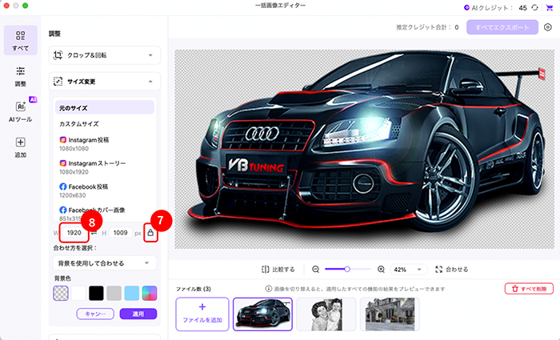Open the gradient custom color picker swatch
560x340 pixels.
[150, 294]
